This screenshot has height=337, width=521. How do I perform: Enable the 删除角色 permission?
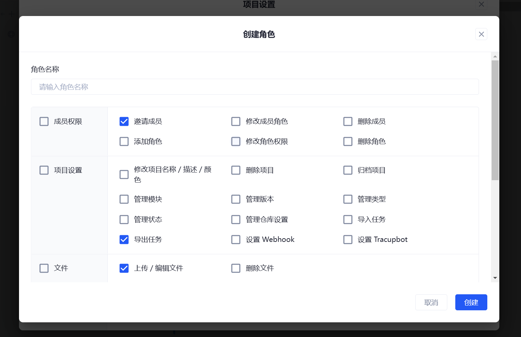click(x=348, y=141)
